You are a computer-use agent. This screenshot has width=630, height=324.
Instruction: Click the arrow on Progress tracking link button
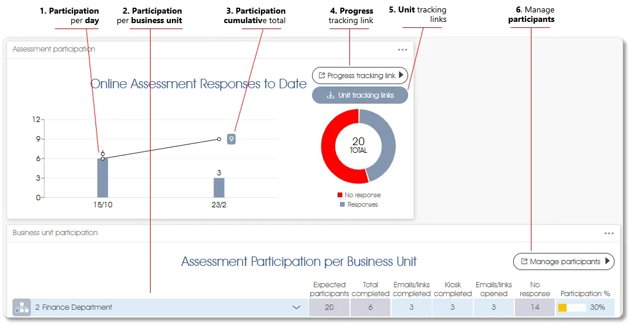pos(401,75)
